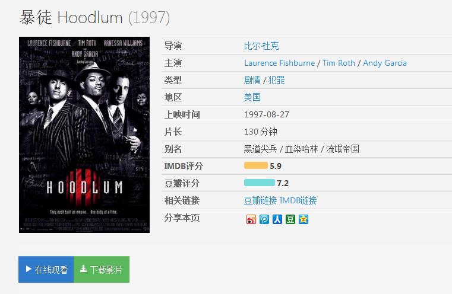Open the 豆瓣链接 related link
The height and width of the screenshot is (294, 452).
click(x=260, y=200)
